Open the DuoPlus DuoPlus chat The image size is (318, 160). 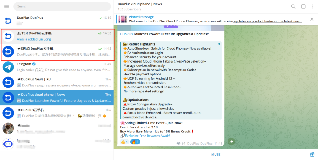57,21
